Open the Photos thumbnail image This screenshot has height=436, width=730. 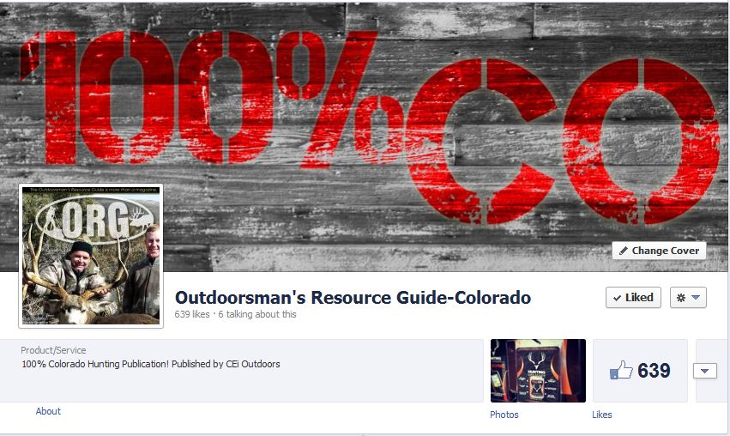(x=538, y=370)
